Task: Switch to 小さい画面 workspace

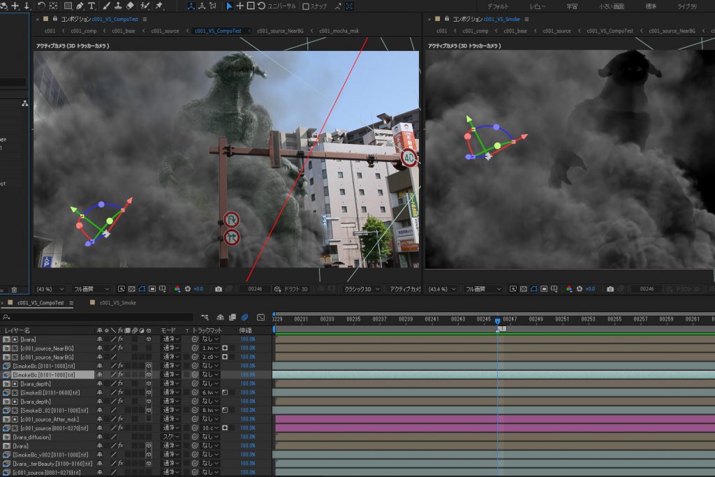Action: click(612, 6)
